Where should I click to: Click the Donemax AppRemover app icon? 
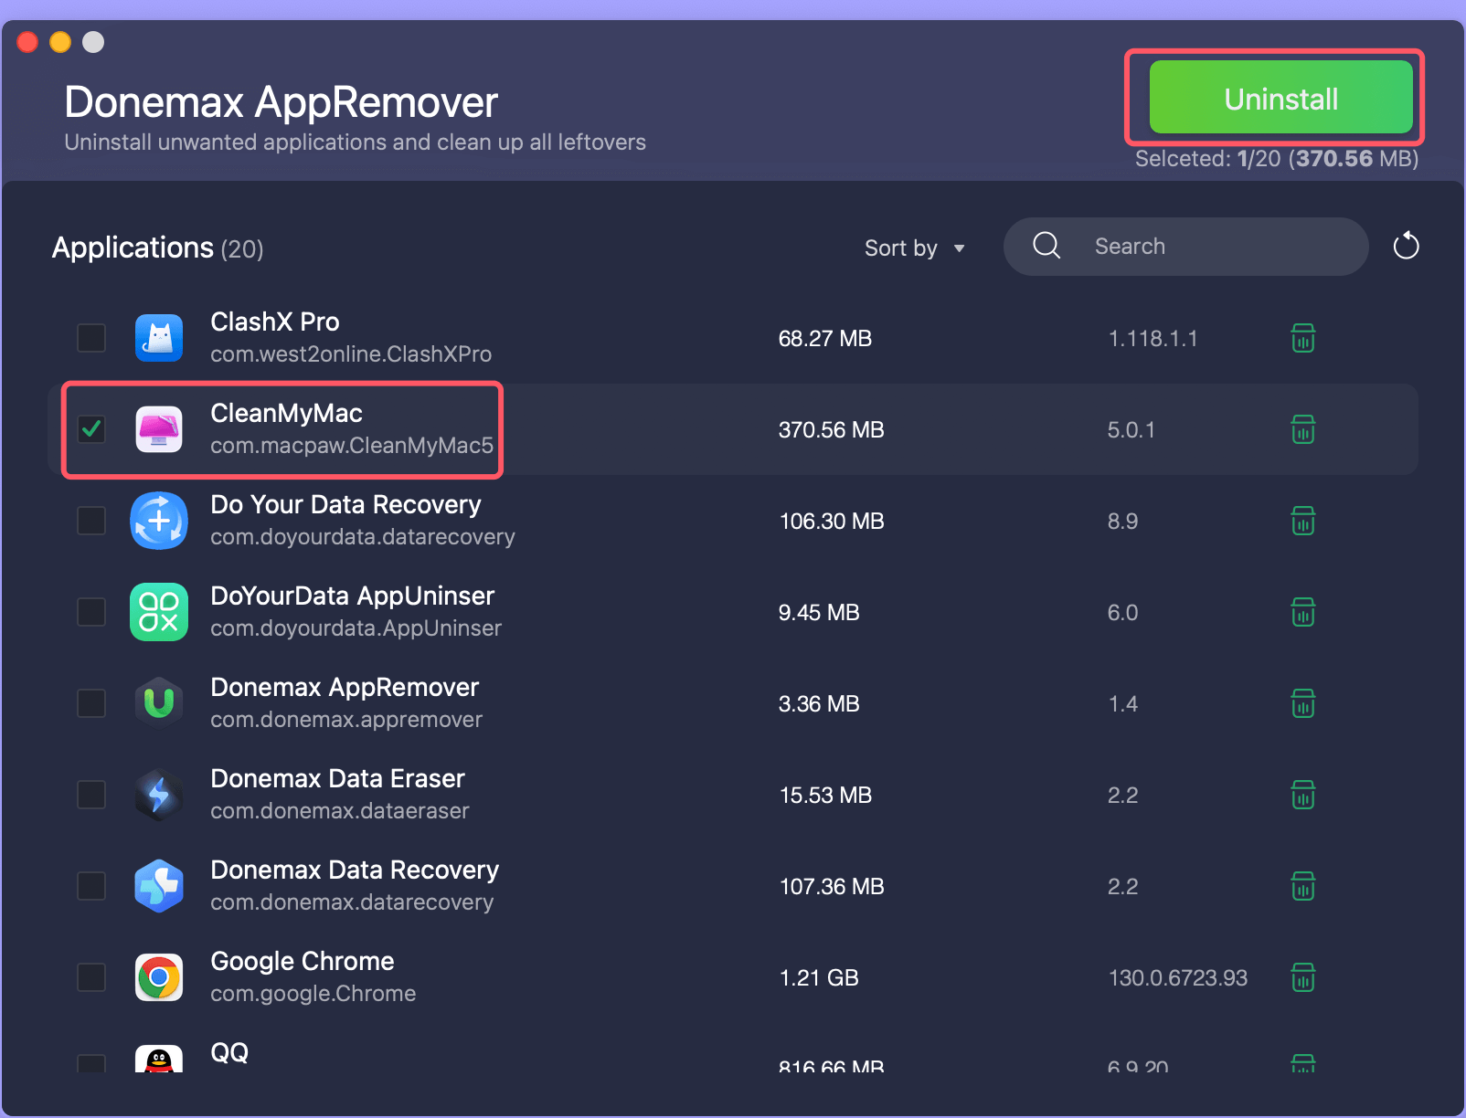tap(159, 703)
